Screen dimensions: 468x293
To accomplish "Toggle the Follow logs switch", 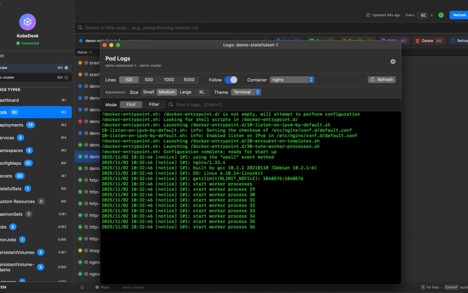I will 231,79.
